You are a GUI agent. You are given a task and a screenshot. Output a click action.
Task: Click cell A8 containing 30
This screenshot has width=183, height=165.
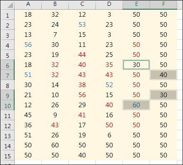(x=28, y=85)
